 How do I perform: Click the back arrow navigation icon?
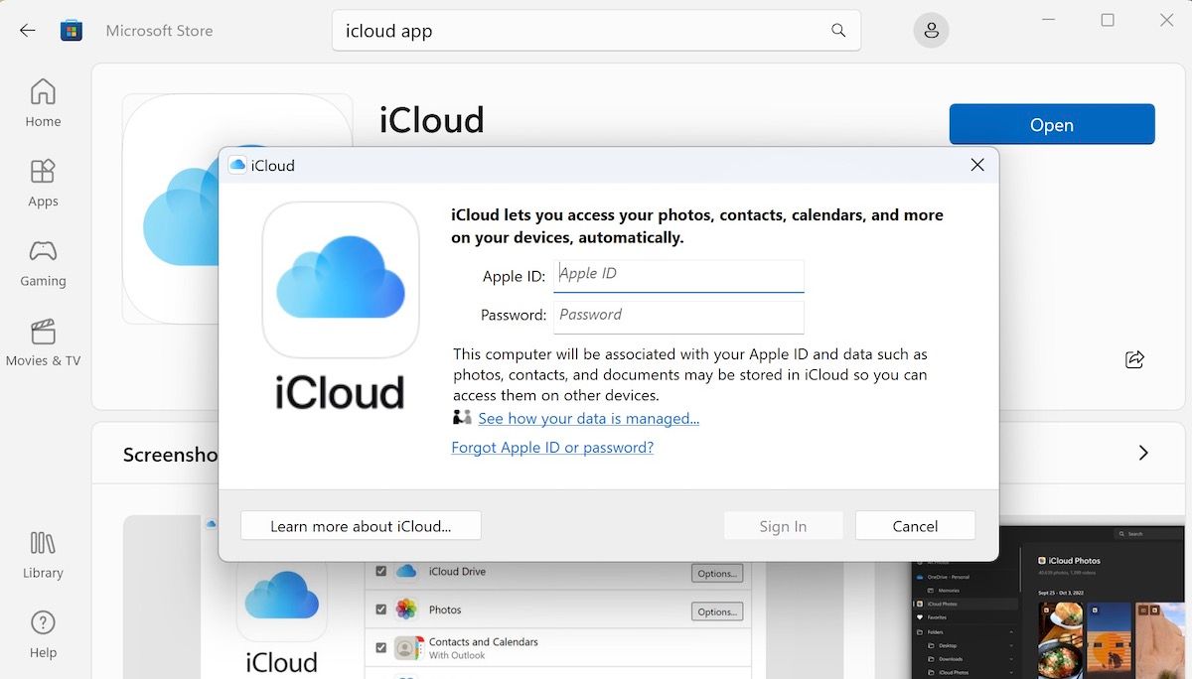[x=27, y=30]
